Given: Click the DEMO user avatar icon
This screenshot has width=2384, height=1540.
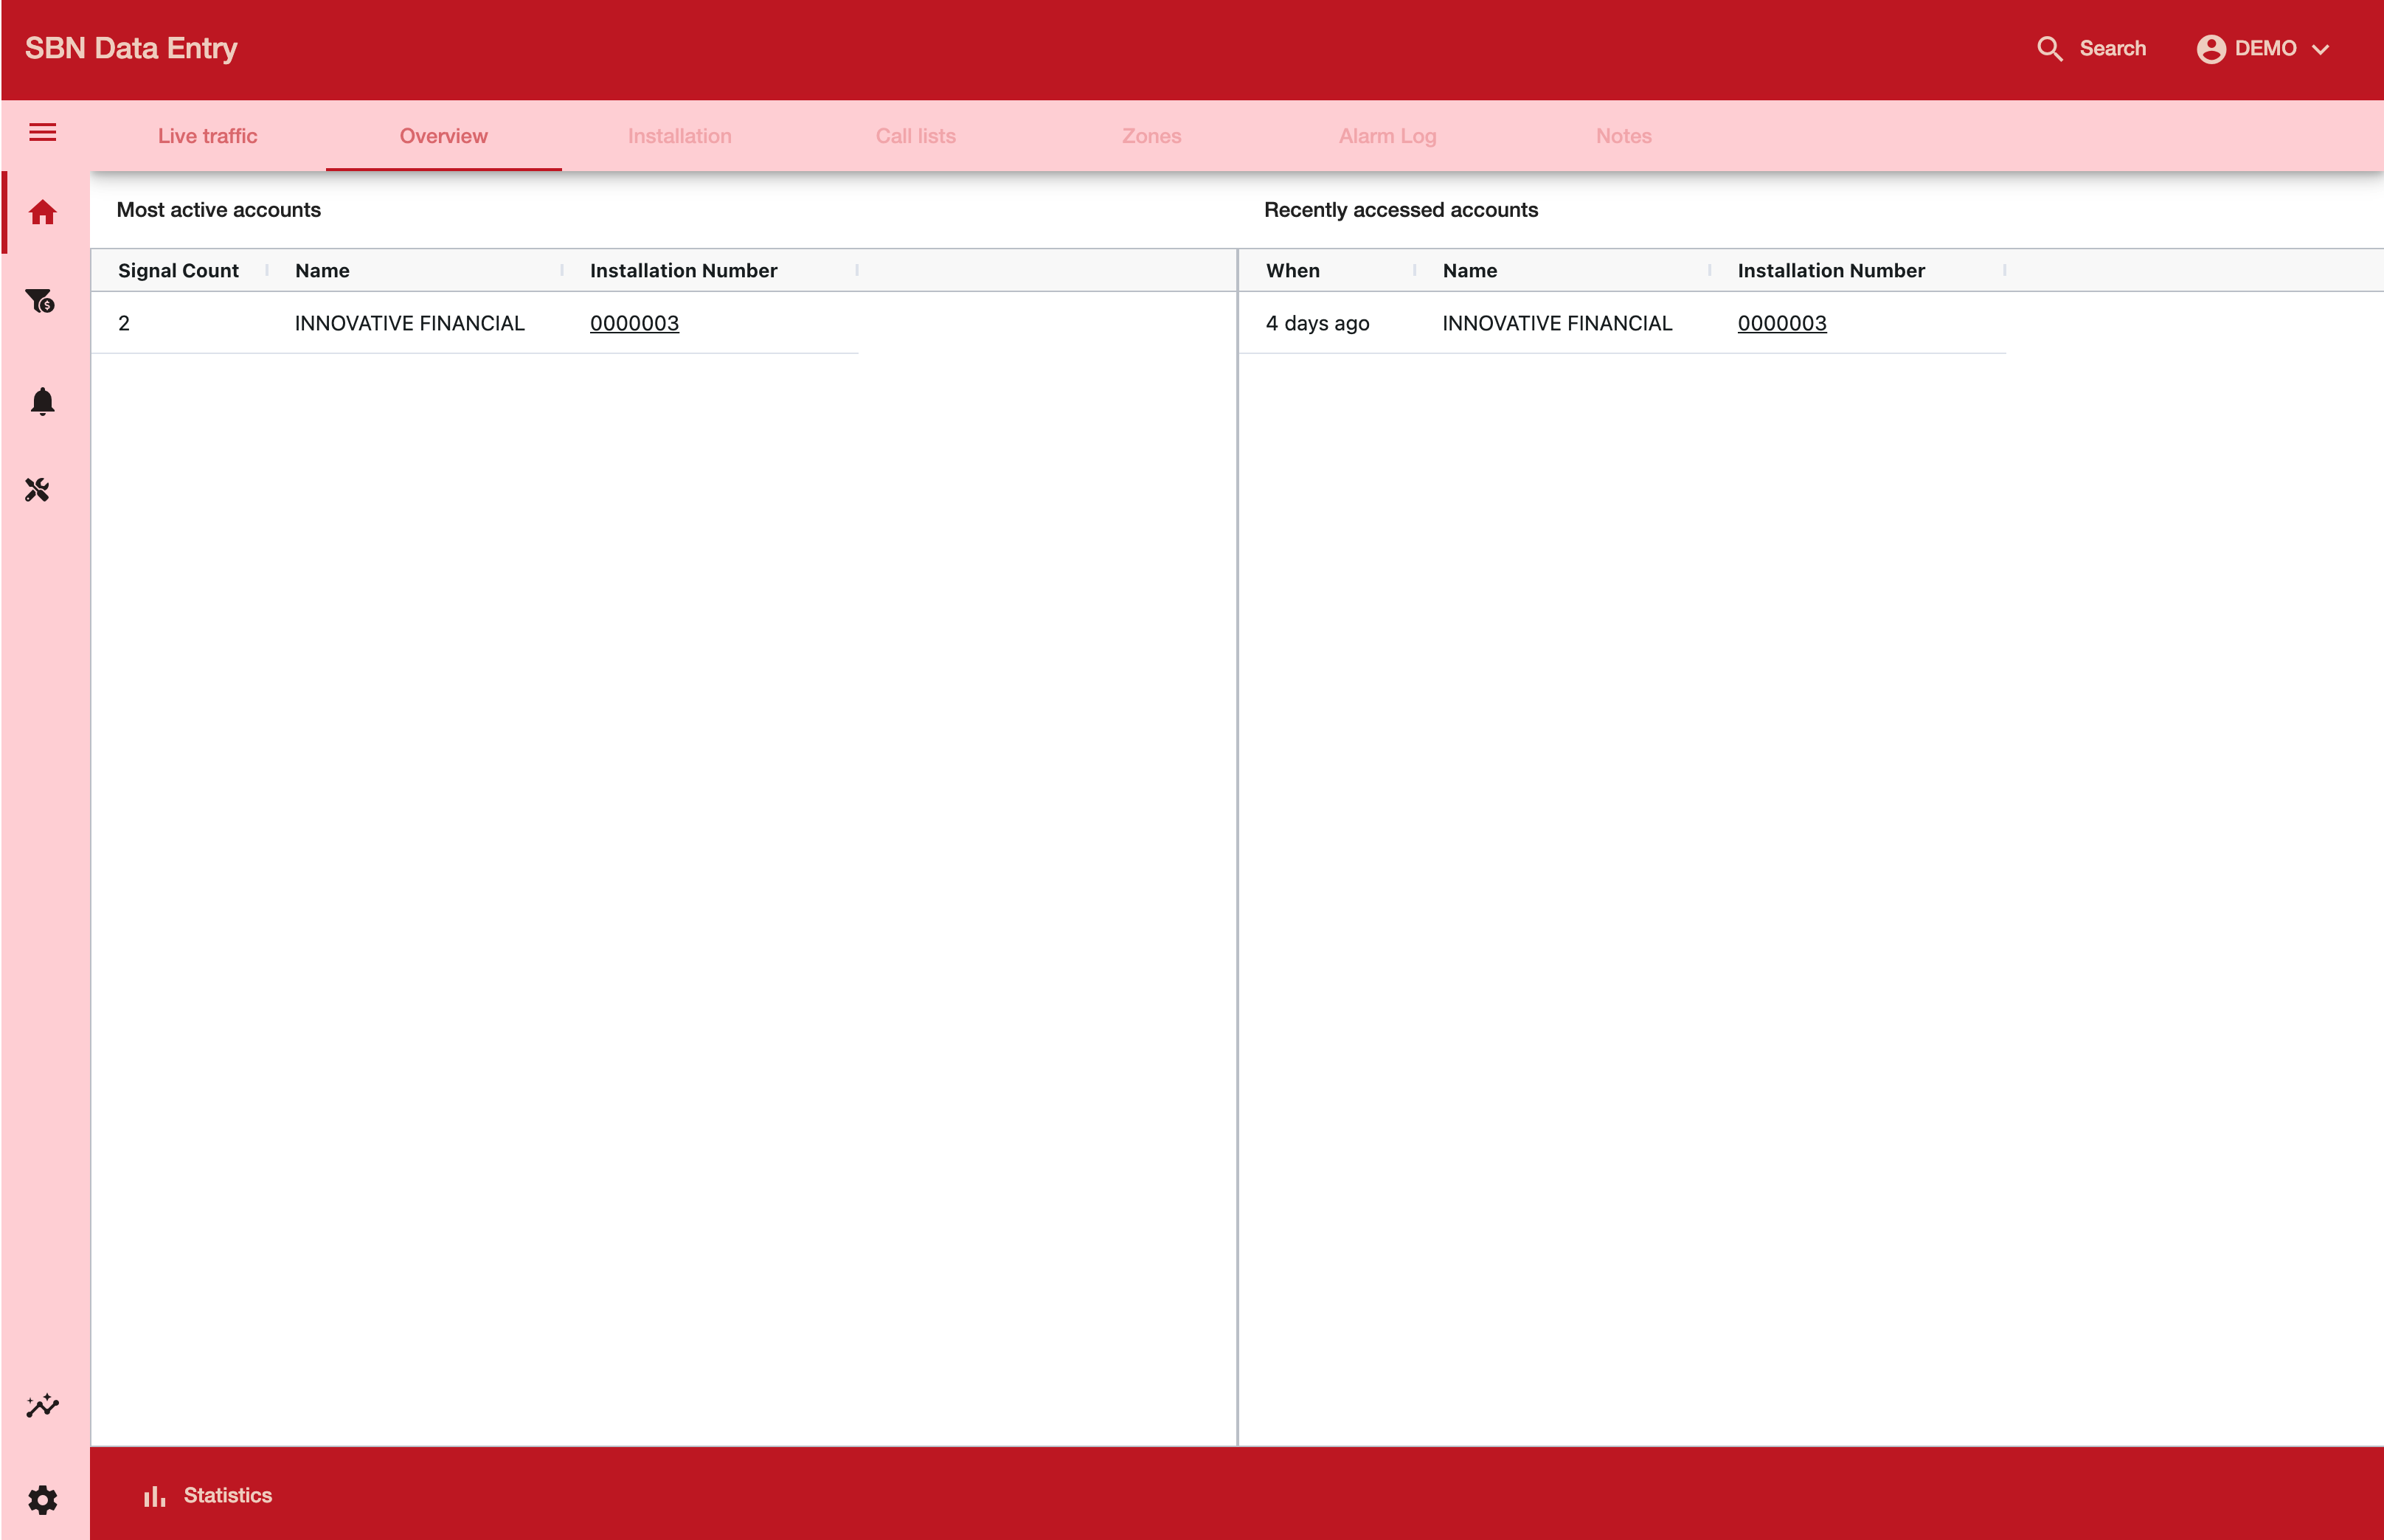Looking at the screenshot, I should tap(2211, 49).
